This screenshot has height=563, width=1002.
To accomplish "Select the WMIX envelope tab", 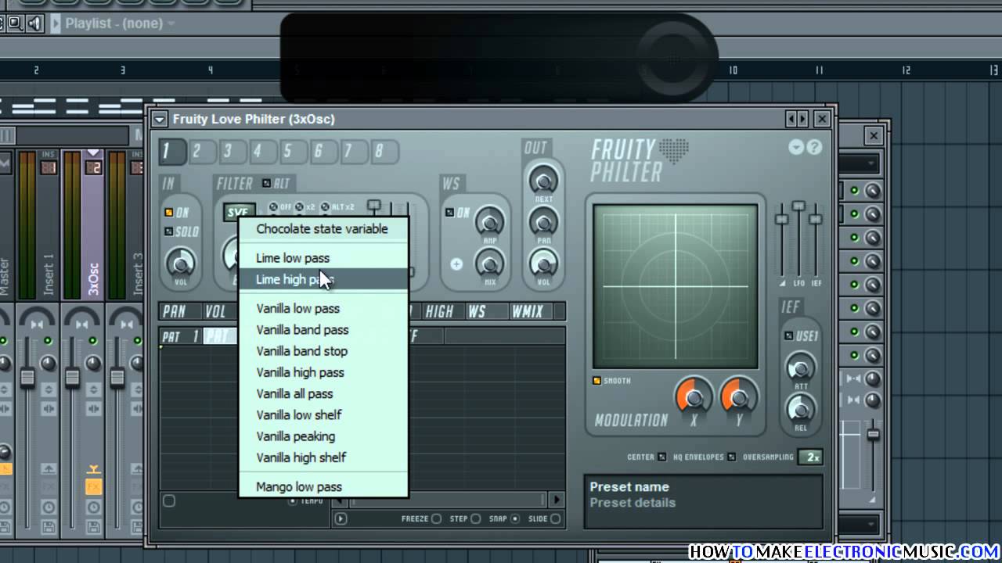I will coord(528,312).
